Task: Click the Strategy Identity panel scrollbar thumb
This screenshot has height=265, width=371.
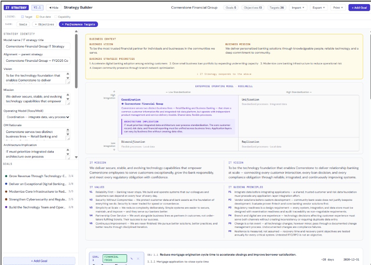Action: point(76,61)
